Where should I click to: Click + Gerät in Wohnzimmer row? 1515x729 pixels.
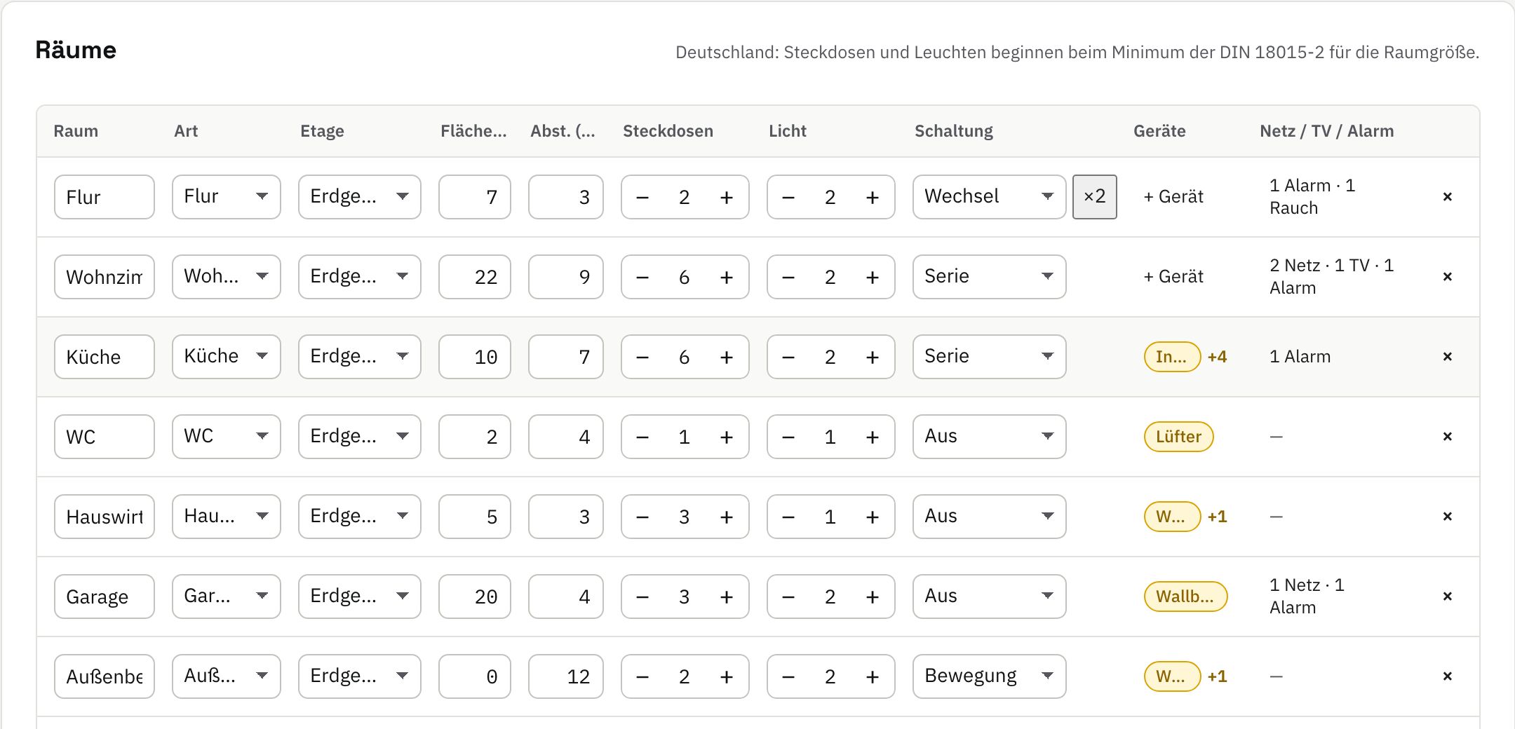click(x=1173, y=277)
